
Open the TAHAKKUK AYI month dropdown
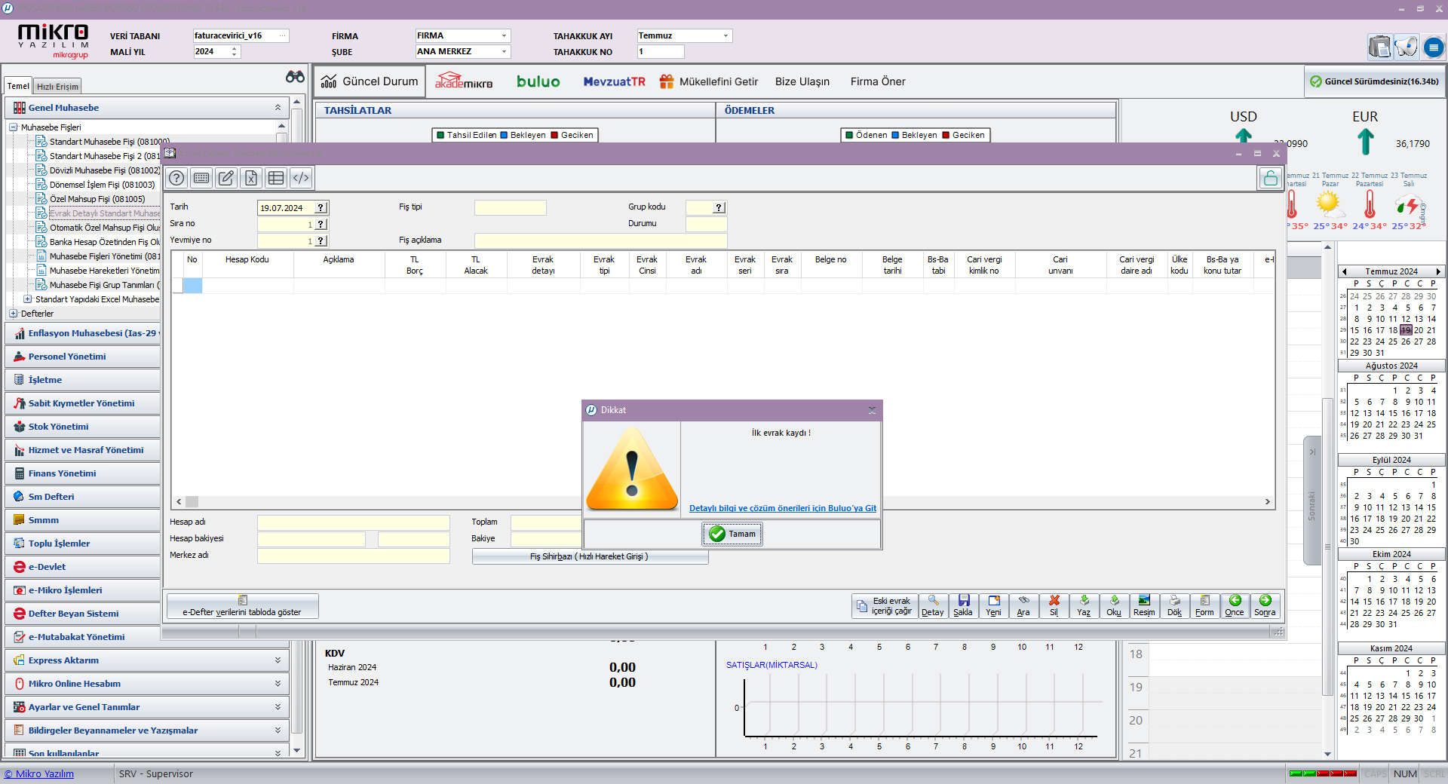(726, 36)
